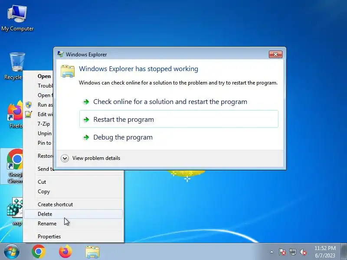Select Open in the context menu

(x=39, y=76)
